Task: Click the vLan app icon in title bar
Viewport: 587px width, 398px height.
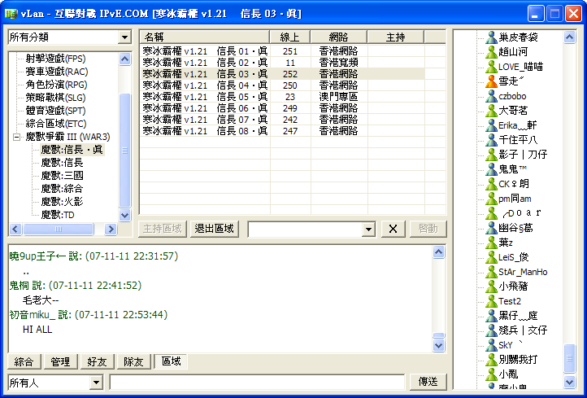Action: (11, 14)
